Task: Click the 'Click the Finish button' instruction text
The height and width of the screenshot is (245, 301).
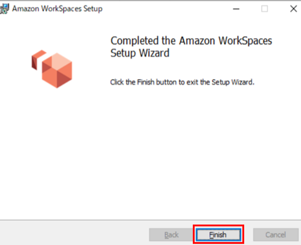Action: 182,82
